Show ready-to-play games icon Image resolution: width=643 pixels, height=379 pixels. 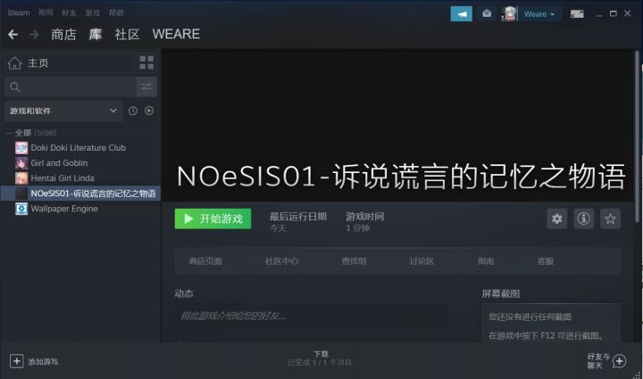(149, 111)
